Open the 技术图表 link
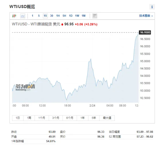The image size is (159, 150). point(146,16)
